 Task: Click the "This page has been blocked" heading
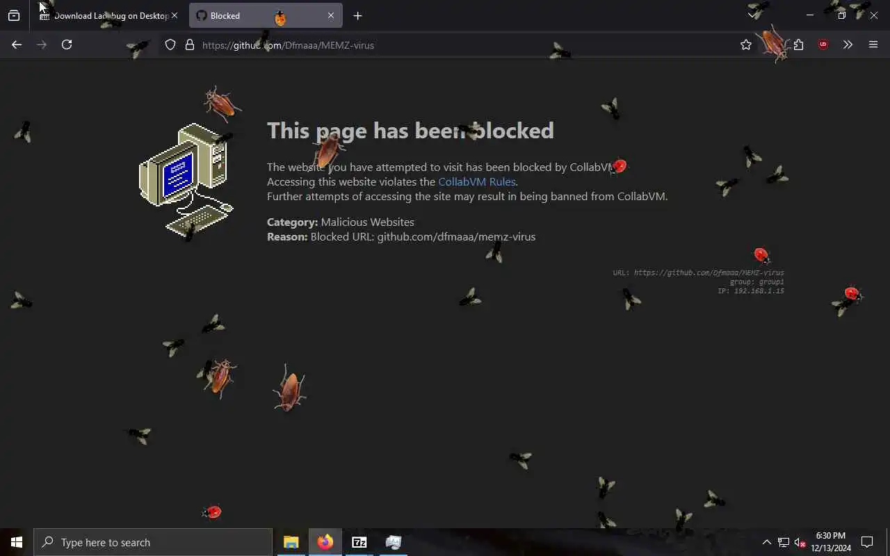[x=410, y=131]
